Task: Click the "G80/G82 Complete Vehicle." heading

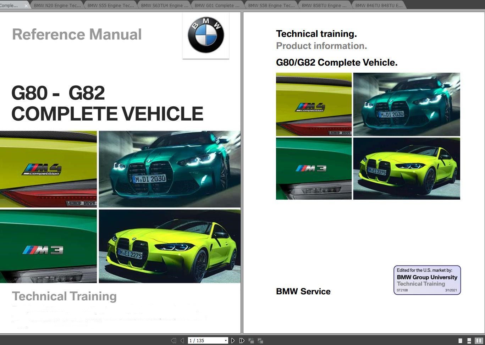Action: 337,62
